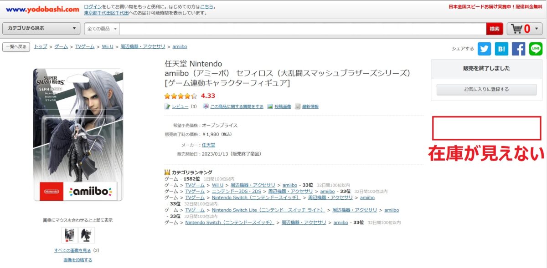Open the レビュー reviews link

[x=181, y=106]
